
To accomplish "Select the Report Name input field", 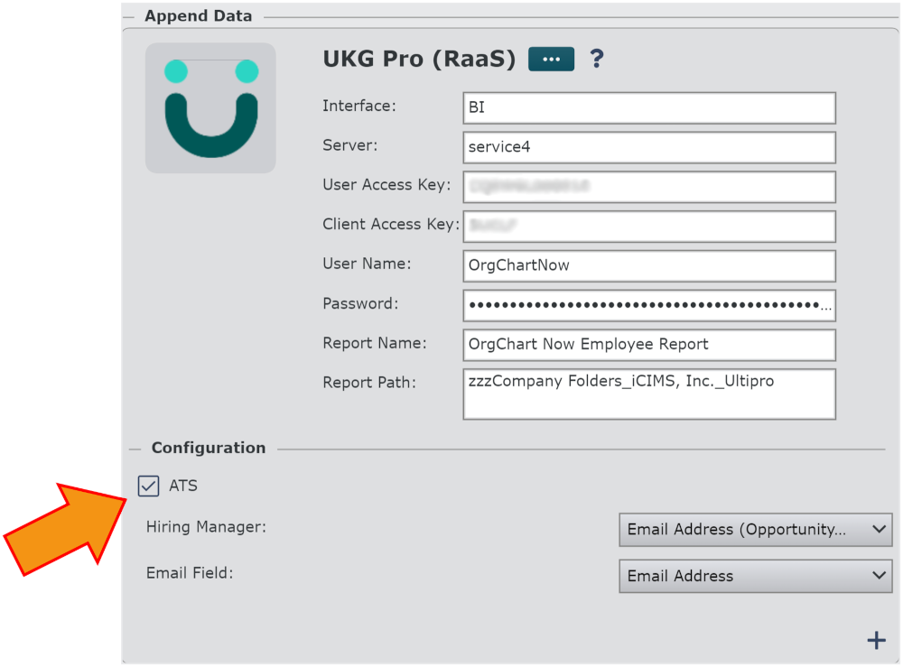I will pos(649,345).
